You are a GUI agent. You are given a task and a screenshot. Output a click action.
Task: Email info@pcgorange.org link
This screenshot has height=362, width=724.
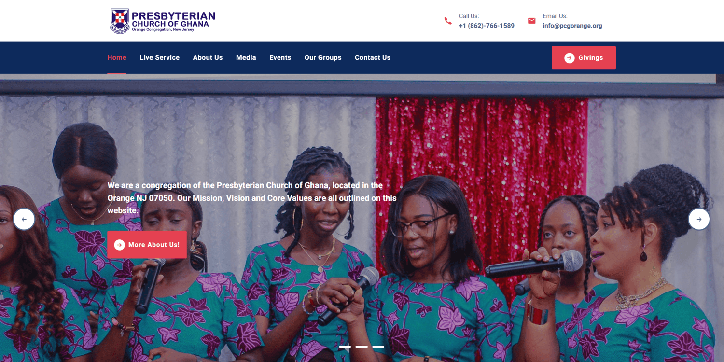click(572, 26)
